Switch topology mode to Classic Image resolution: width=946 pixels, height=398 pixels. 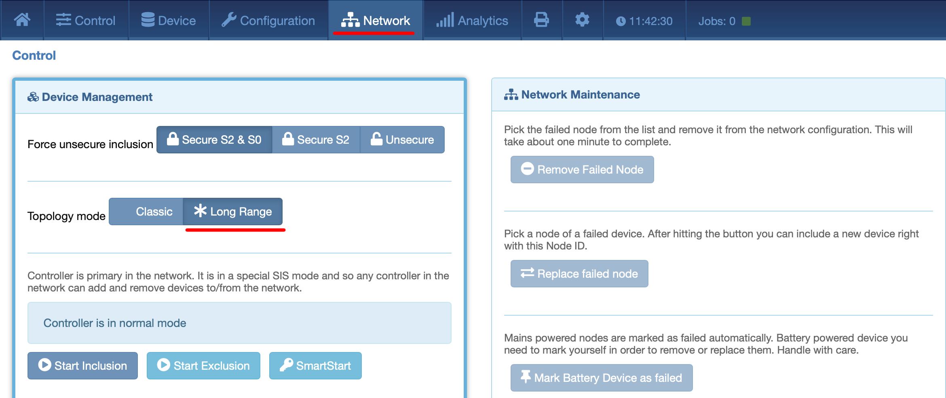tap(146, 212)
